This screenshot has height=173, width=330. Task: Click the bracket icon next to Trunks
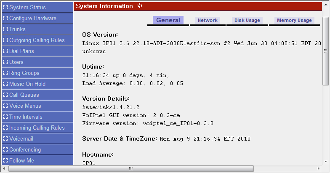coord(5,29)
